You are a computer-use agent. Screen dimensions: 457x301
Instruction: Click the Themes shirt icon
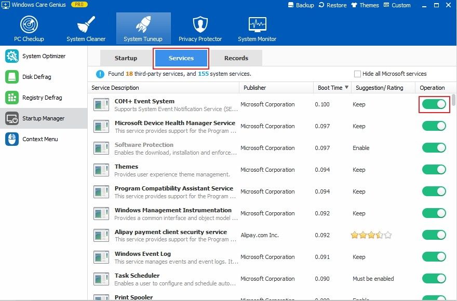point(354,5)
